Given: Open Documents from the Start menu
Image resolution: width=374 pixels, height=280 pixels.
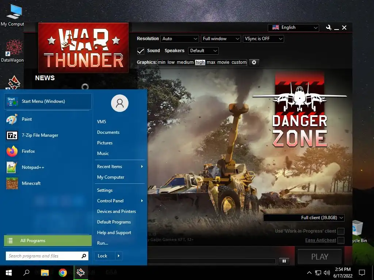Looking at the screenshot, I should 108,132.
